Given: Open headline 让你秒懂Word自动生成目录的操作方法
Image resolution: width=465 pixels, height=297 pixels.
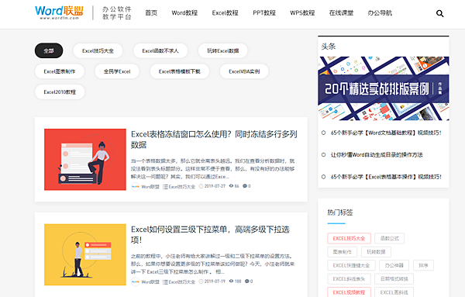Looking at the screenshot, I should (377, 154).
